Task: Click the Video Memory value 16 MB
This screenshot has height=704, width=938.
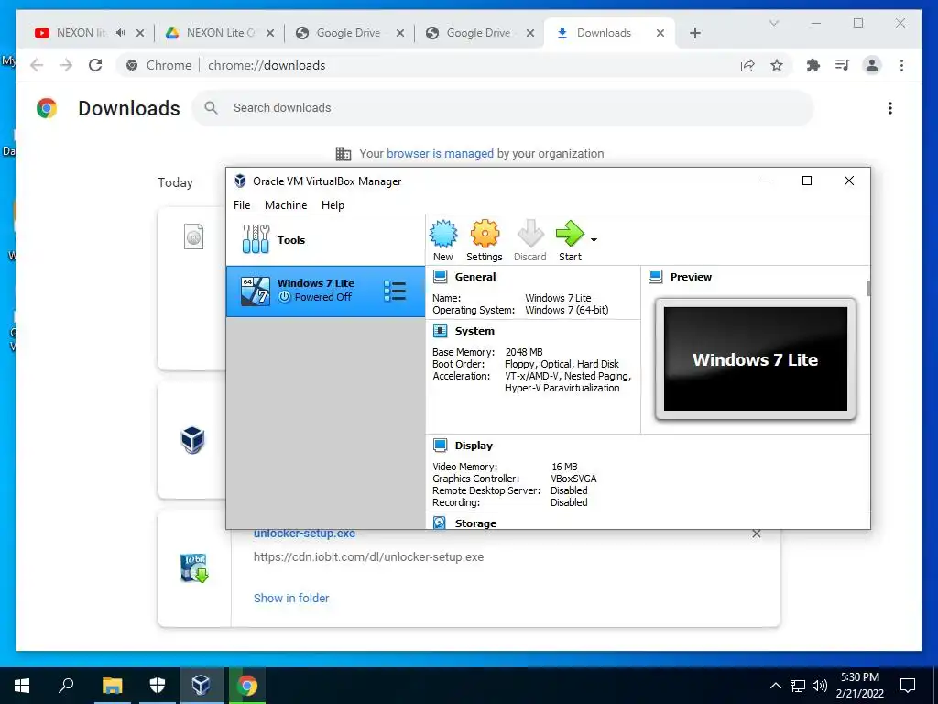Action: (x=564, y=467)
